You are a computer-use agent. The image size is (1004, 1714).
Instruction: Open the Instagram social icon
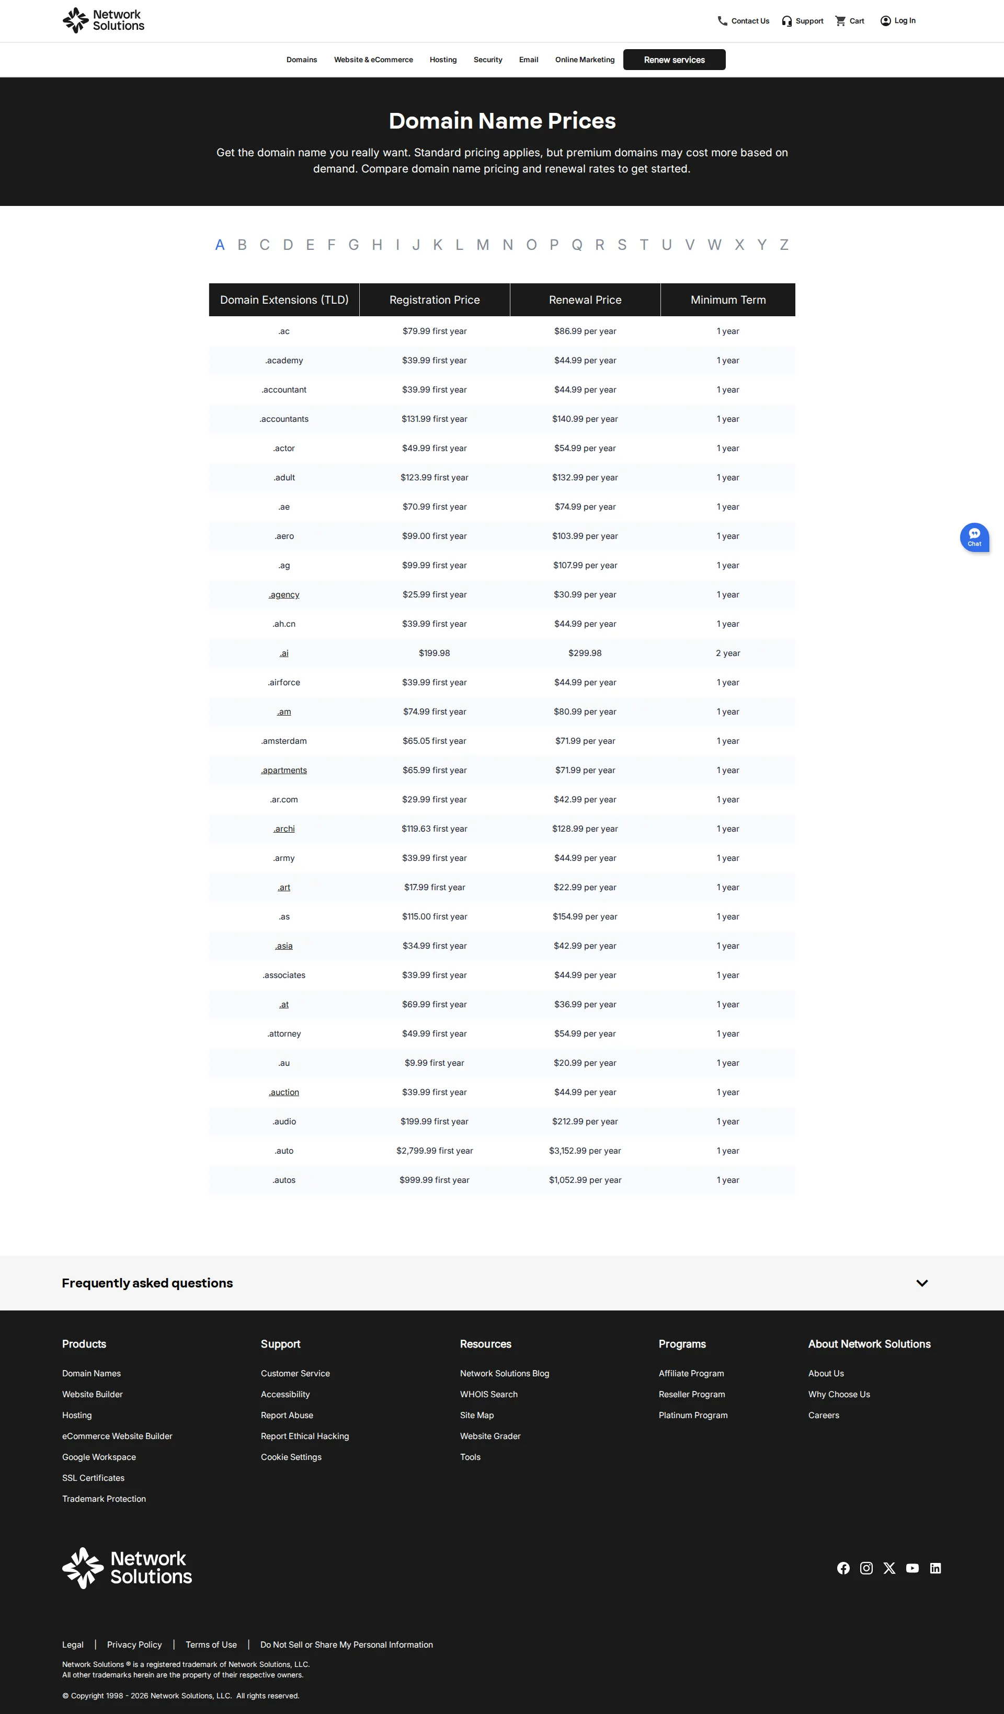click(x=866, y=1568)
